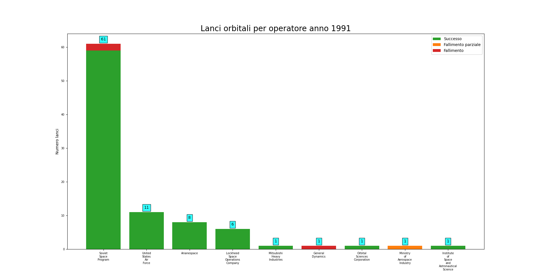538x280 pixels.
Task: Click the Numero lanci y-axis label
Action: [57, 141]
